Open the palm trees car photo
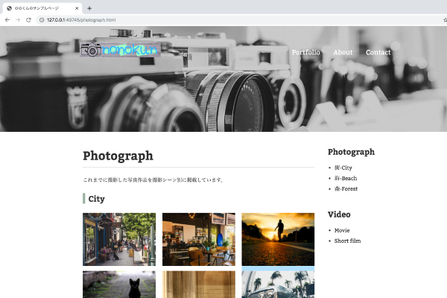This screenshot has height=298, width=447. coord(278,285)
